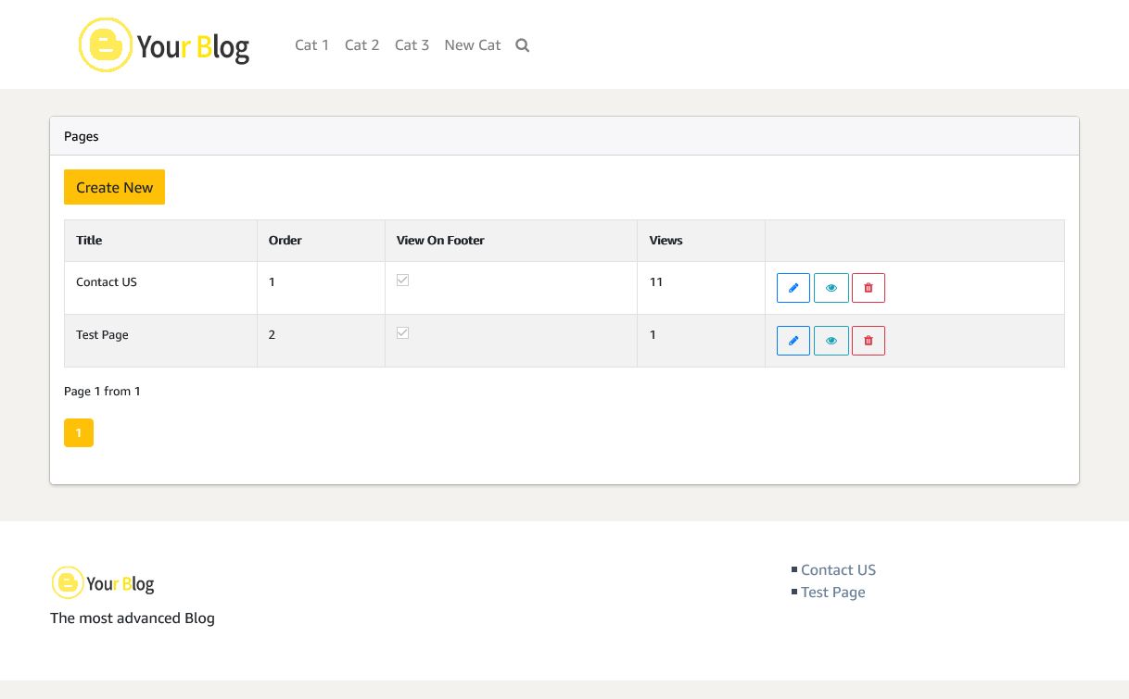Click the Title column header

[x=89, y=241]
